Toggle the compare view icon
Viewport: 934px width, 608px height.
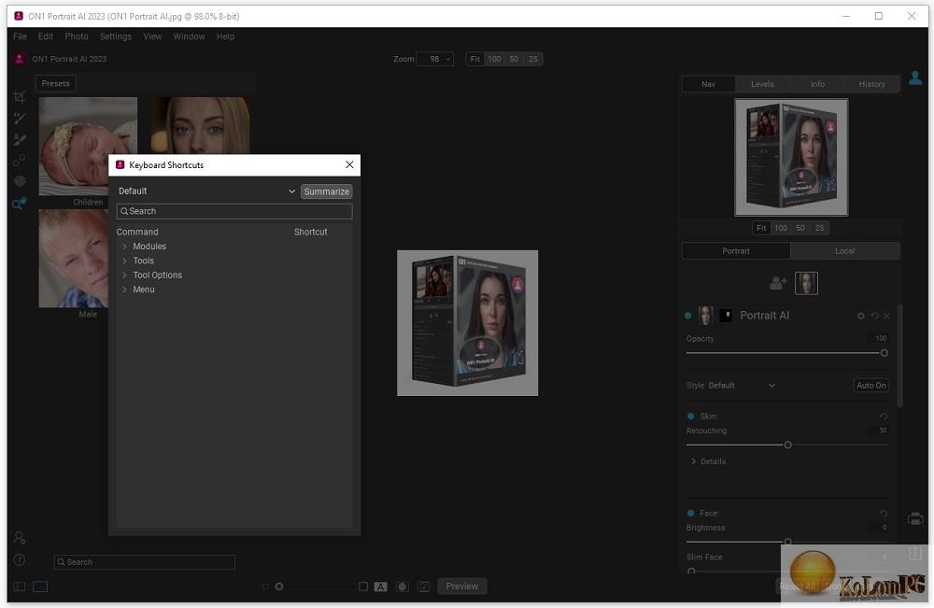(x=423, y=587)
